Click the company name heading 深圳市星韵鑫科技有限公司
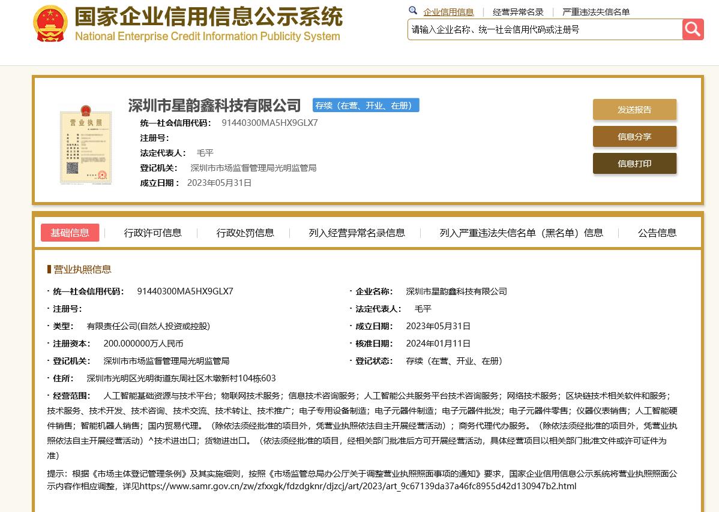 pyautogui.click(x=214, y=106)
